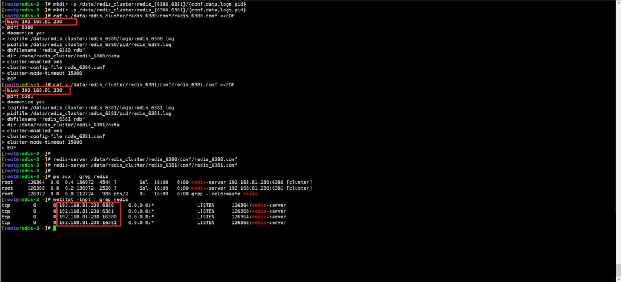Screen dimensions: 621x282
Task: Click the process row with PID 126364
Action: [155, 182]
